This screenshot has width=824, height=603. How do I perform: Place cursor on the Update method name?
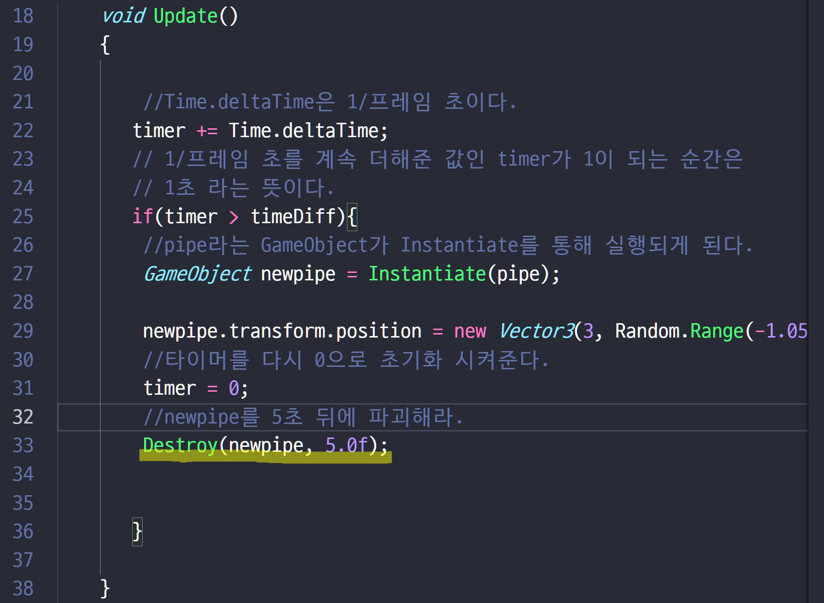point(185,16)
